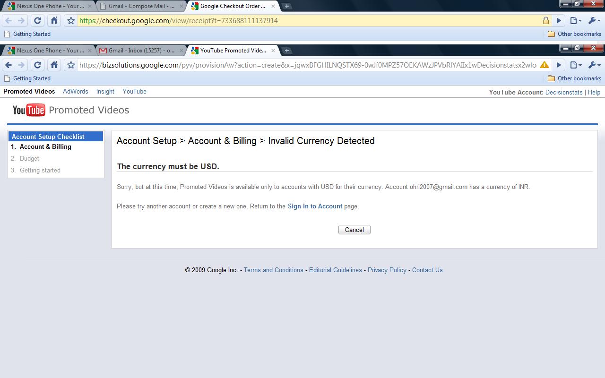Open AdWords from the top navigation
This screenshot has width=605, height=378.
click(76, 92)
